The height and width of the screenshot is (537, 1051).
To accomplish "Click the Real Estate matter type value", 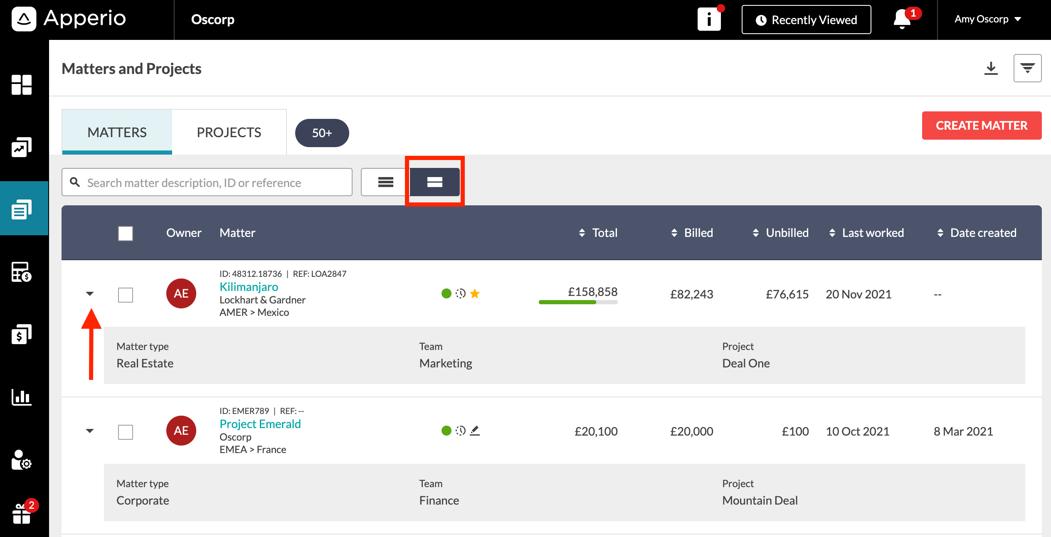I will pos(145,363).
